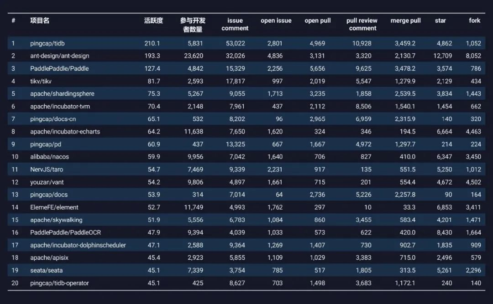Click issue comment value 53,022

click(236, 43)
